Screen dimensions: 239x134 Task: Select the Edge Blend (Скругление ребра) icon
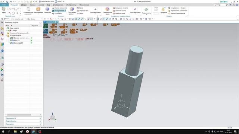point(72,9)
